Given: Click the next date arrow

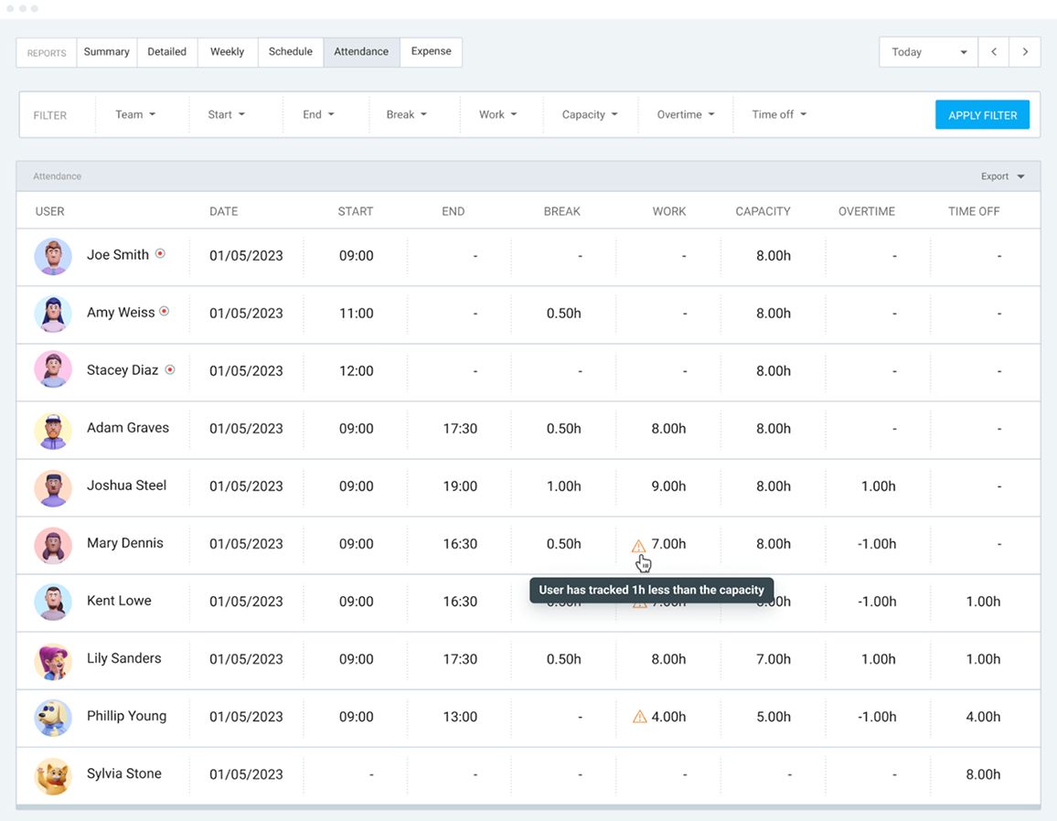Looking at the screenshot, I should click(1025, 52).
